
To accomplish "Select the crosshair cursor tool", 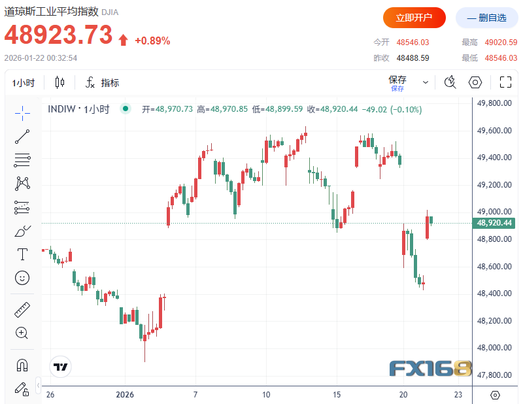I will pos(22,112).
